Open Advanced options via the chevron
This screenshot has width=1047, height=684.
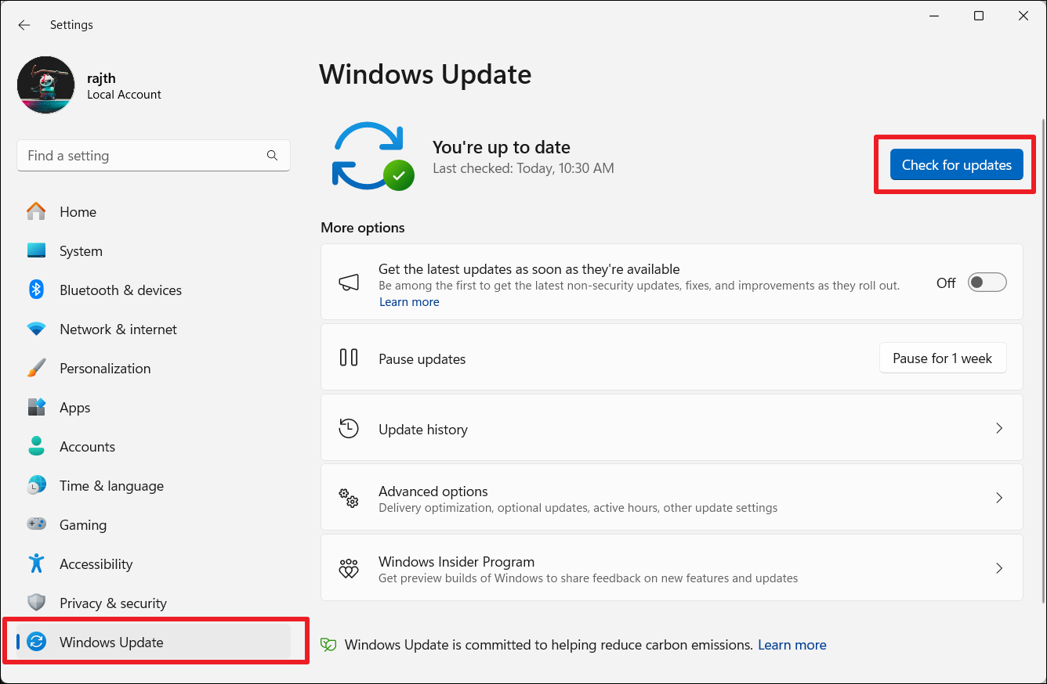(x=999, y=498)
